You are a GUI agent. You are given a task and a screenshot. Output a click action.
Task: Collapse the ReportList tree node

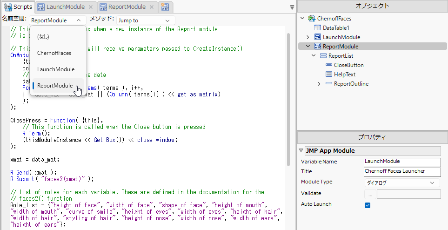pos(314,56)
